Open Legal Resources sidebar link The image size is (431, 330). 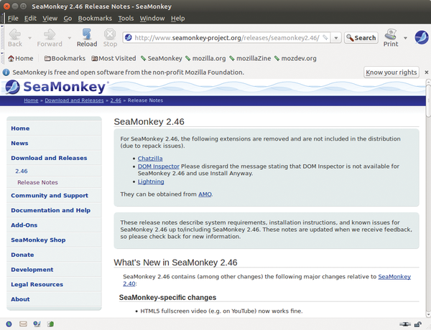(x=37, y=284)
